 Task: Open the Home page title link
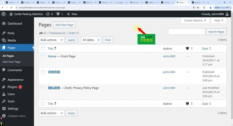(52, 56)
